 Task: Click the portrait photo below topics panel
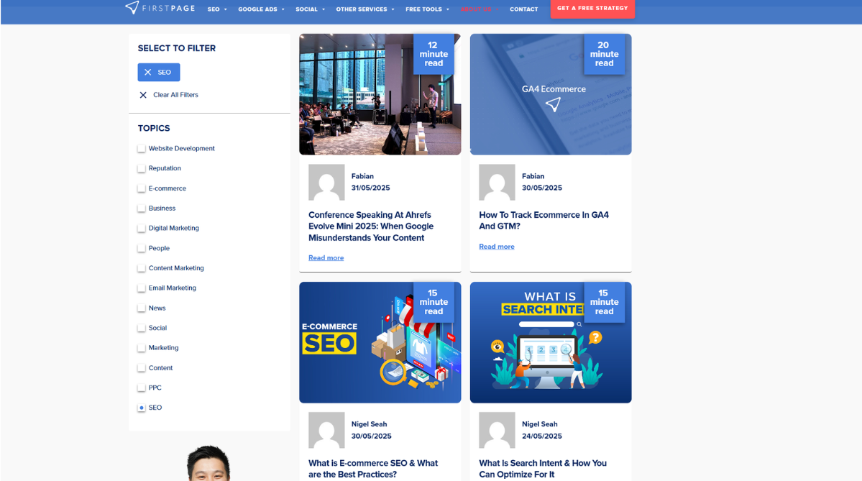[x=209, y=463]
